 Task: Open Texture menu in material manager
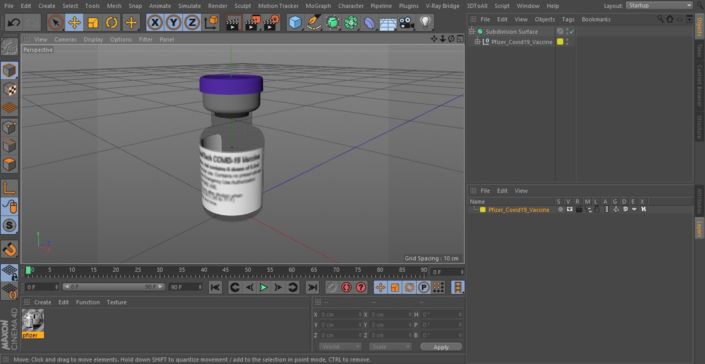pyautogui.click(x=116, y=302)
